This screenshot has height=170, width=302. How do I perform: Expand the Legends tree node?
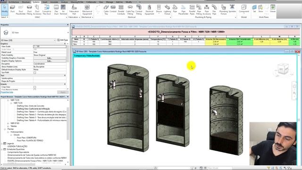2,144
